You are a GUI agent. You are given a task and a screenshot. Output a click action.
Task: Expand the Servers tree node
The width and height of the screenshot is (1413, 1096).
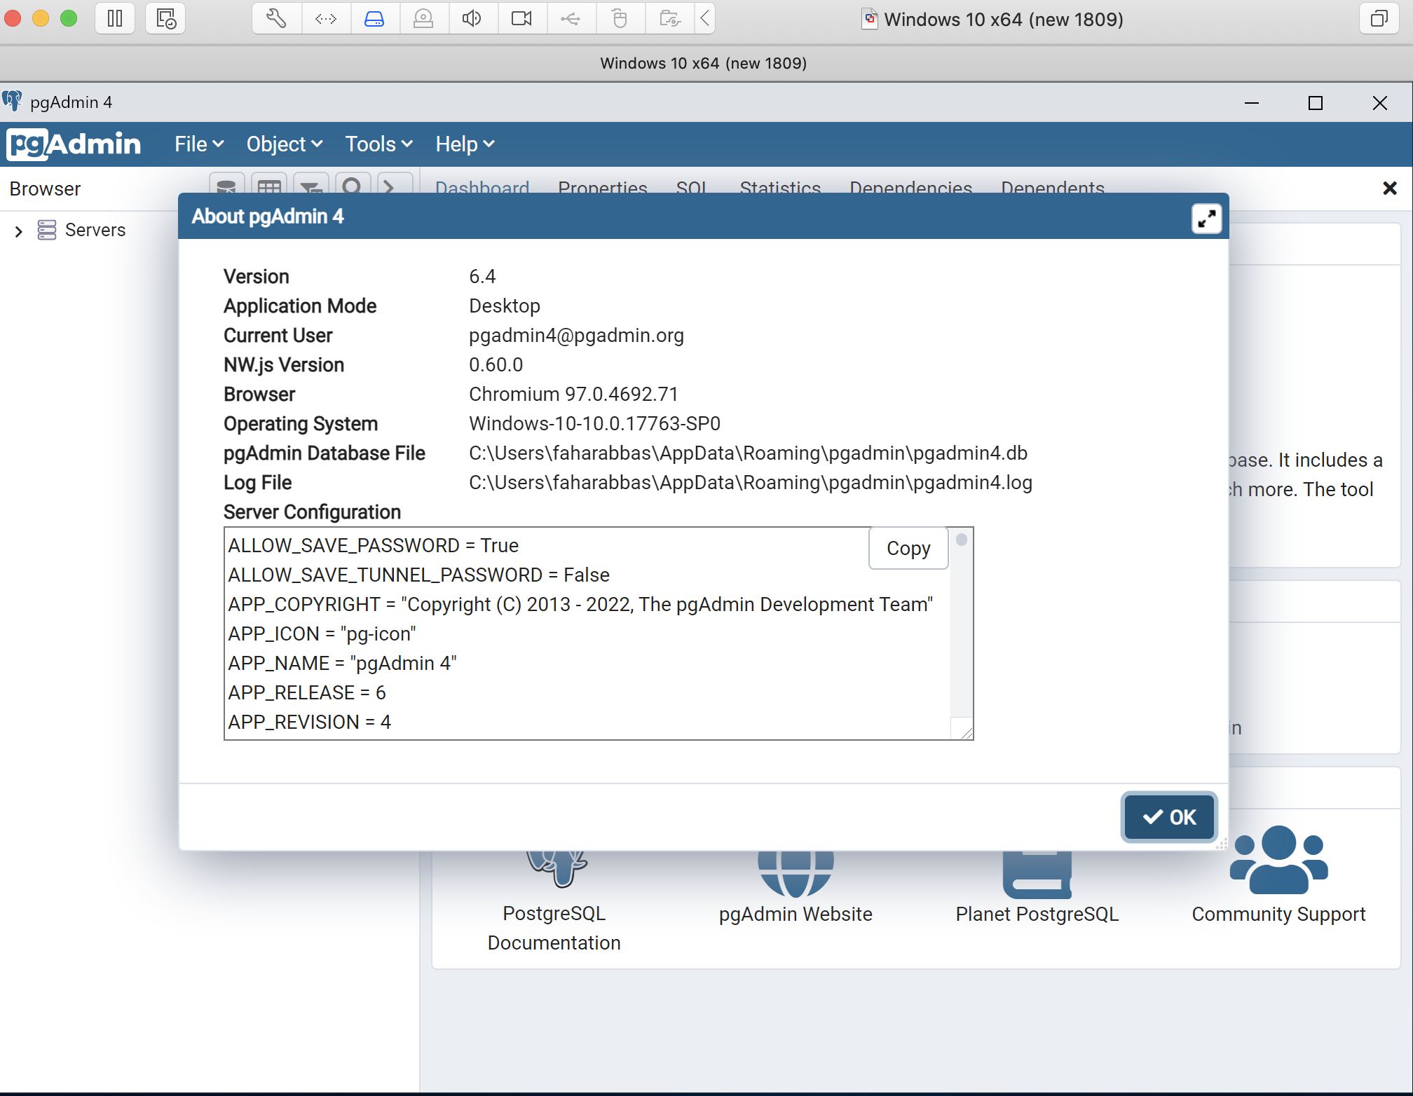(19, 231)
